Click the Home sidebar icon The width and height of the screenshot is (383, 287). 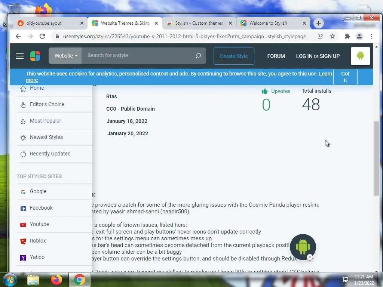[23, 88]
